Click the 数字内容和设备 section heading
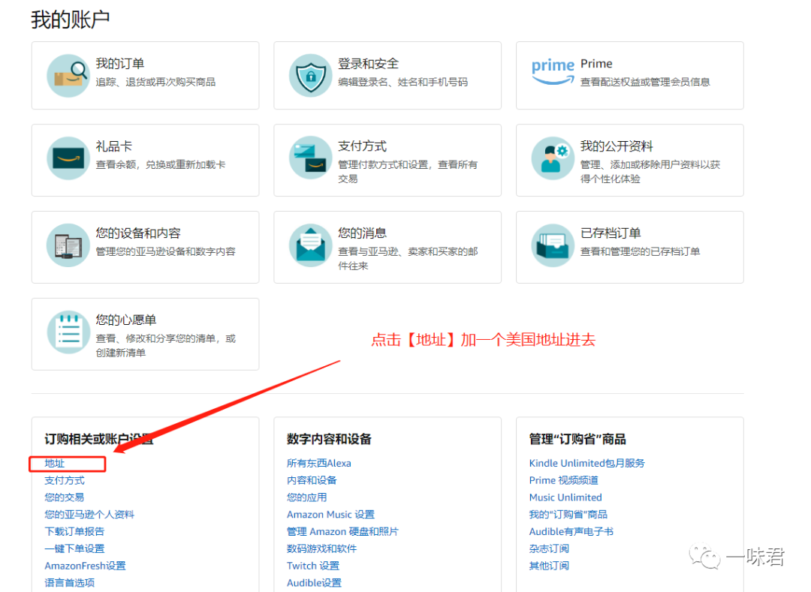811x592 pixels. click(330, 439)
